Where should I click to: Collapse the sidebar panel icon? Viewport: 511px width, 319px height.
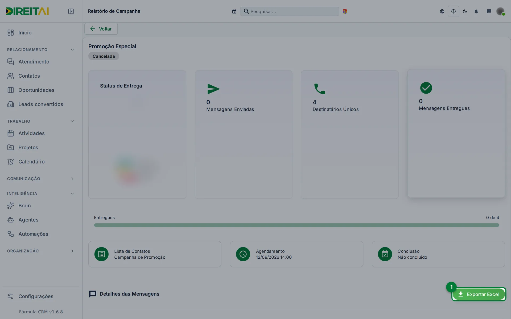71,11
